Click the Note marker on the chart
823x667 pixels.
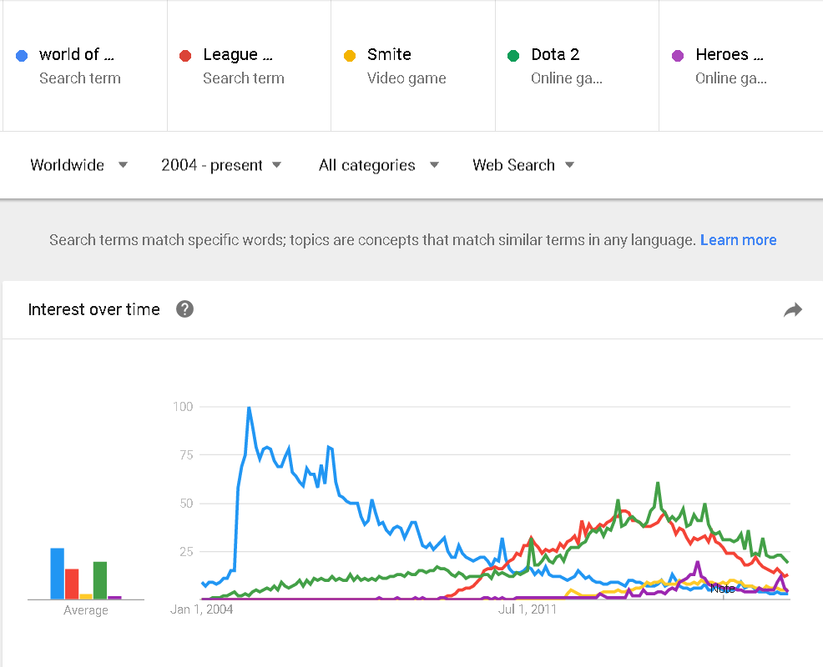point(723,589)
